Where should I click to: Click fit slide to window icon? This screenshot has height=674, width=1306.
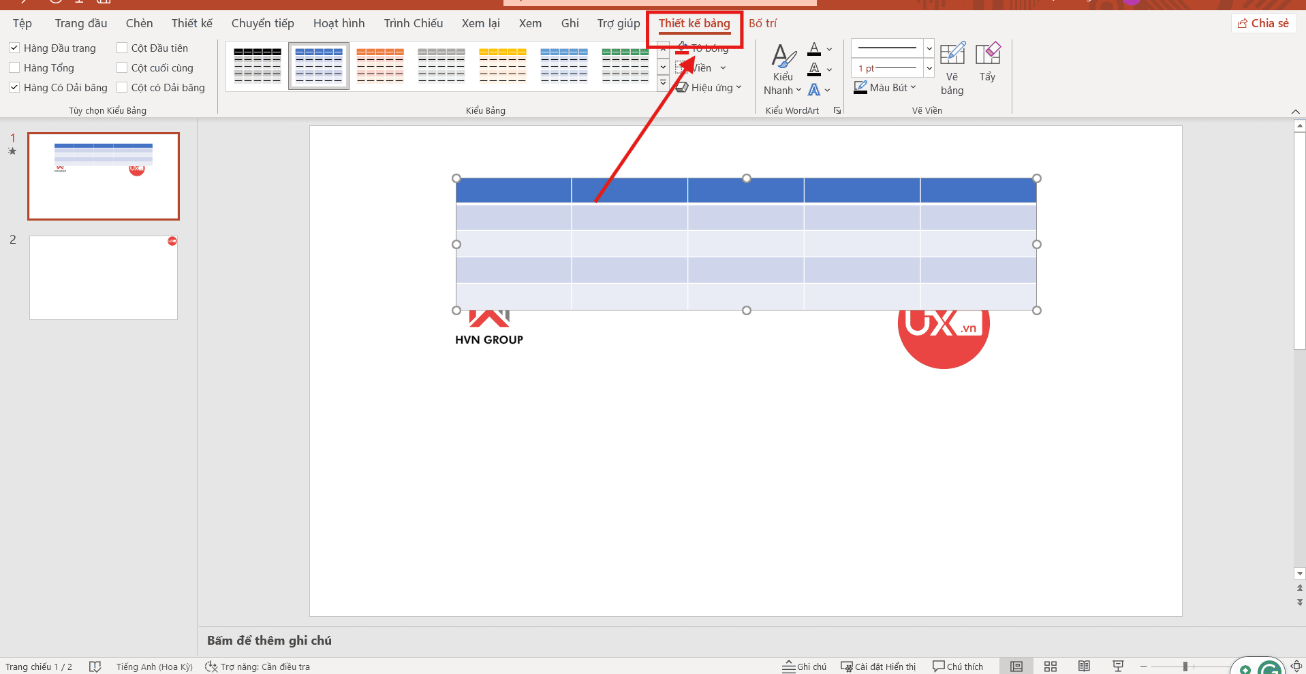[1296, 667]
